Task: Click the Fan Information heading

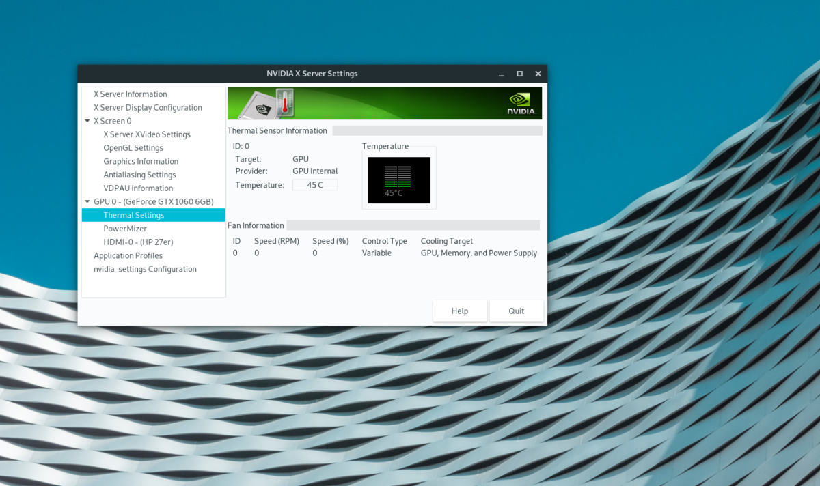Action: [256, 225]
